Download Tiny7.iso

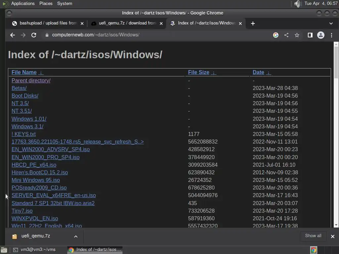pyautogui.click(x=22, y=211)
